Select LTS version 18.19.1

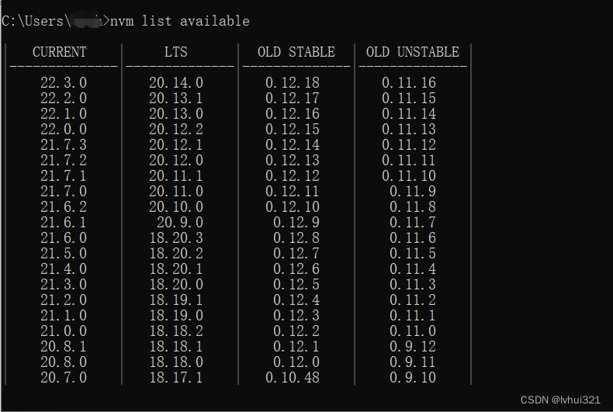pyautogui.click(x=176, y=299)
